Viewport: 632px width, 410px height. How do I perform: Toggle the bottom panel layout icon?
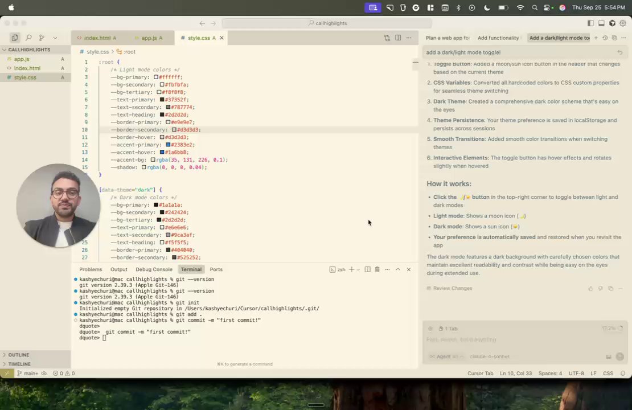click(601, 23)
